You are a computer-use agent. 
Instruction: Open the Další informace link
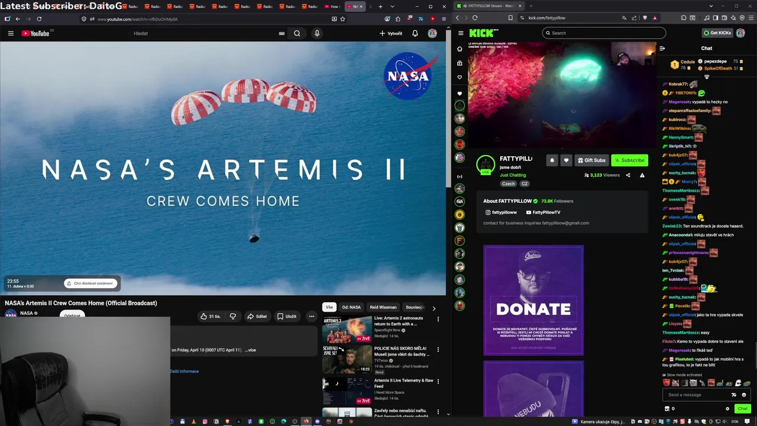[185, 372]
